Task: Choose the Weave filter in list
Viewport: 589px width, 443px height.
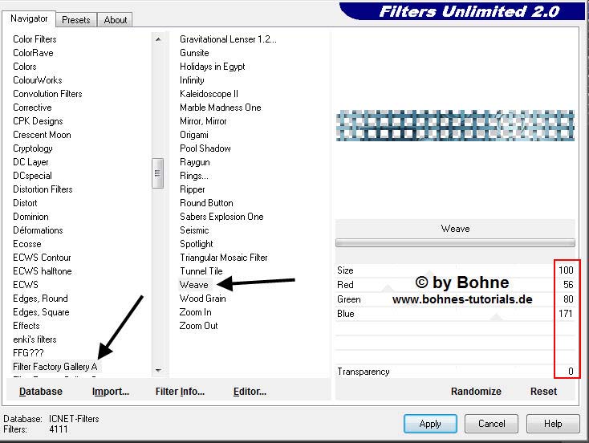Action: click(x=193, y=285)
